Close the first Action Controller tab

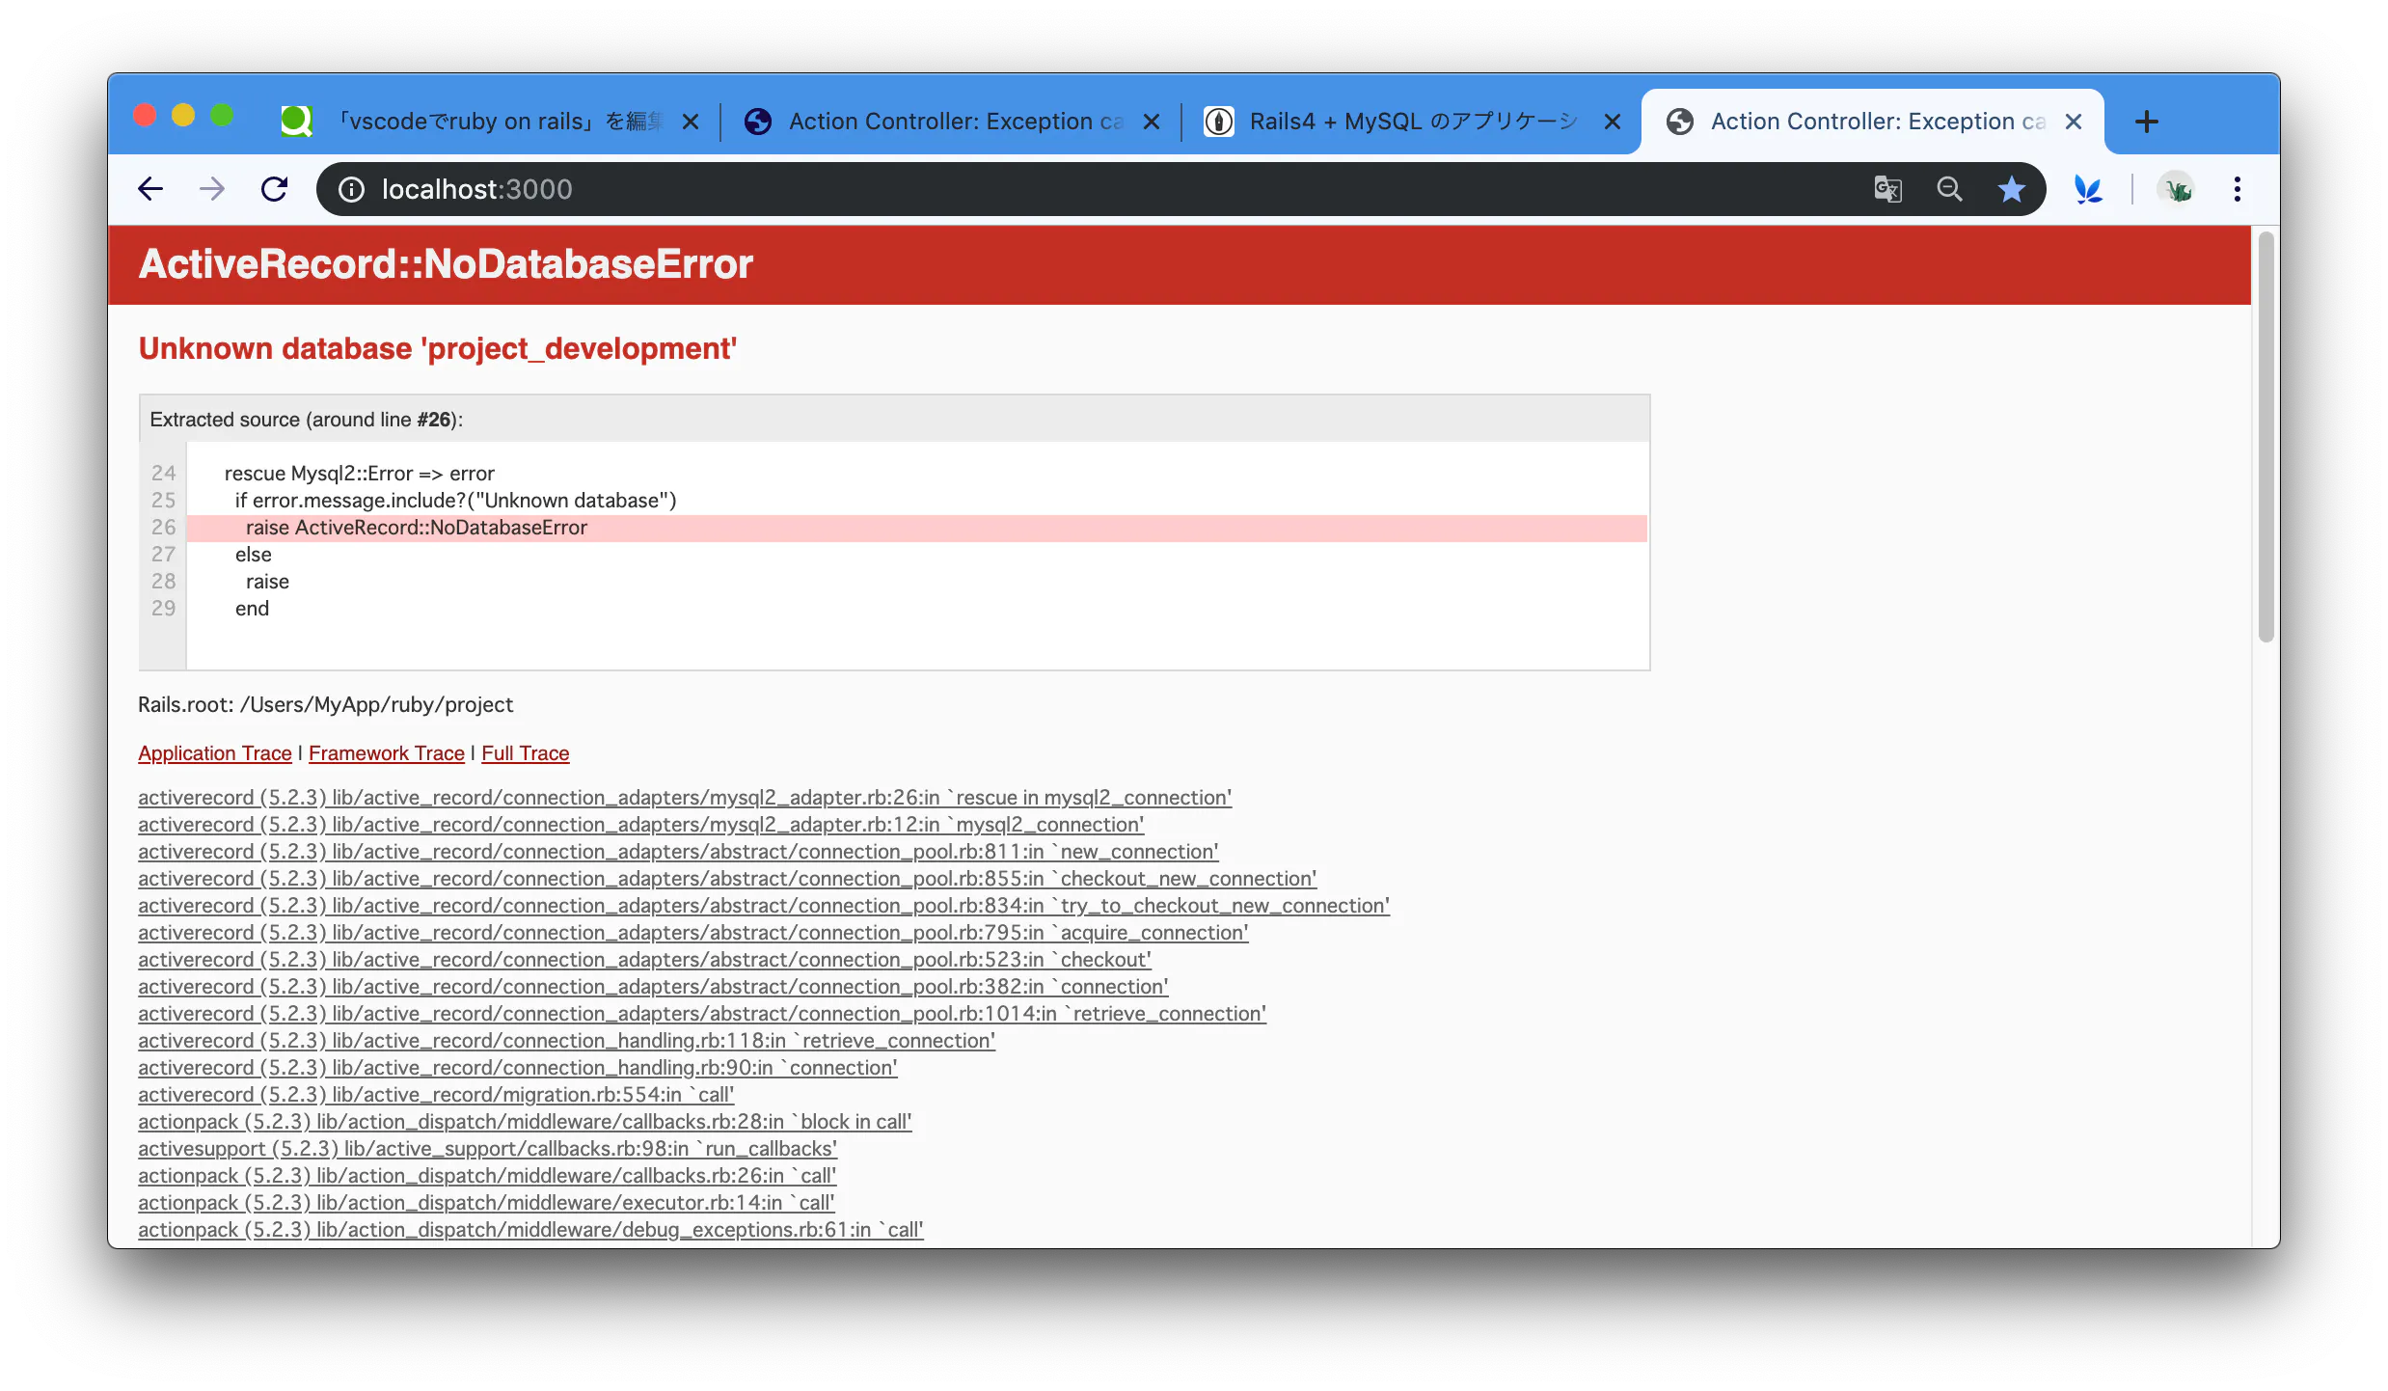[x=1152, y=122]
